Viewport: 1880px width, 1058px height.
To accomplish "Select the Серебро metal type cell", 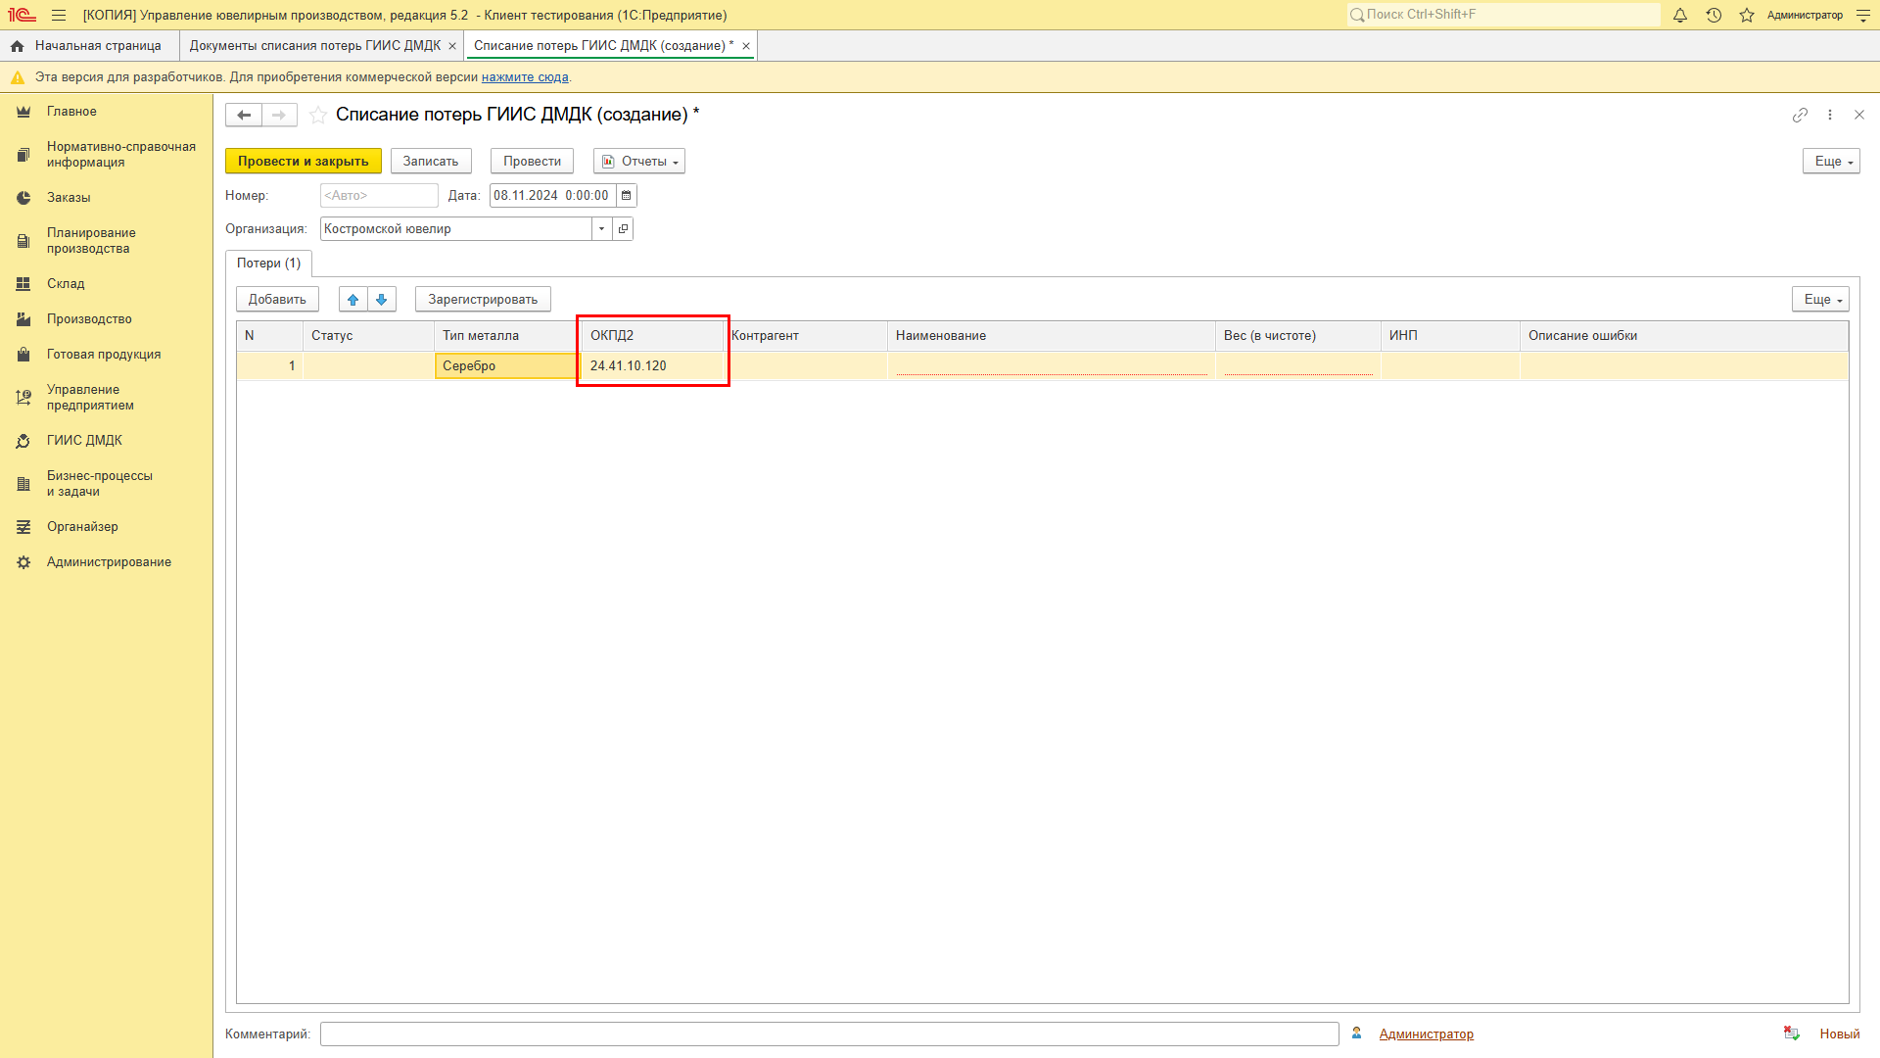I will 506,366.
